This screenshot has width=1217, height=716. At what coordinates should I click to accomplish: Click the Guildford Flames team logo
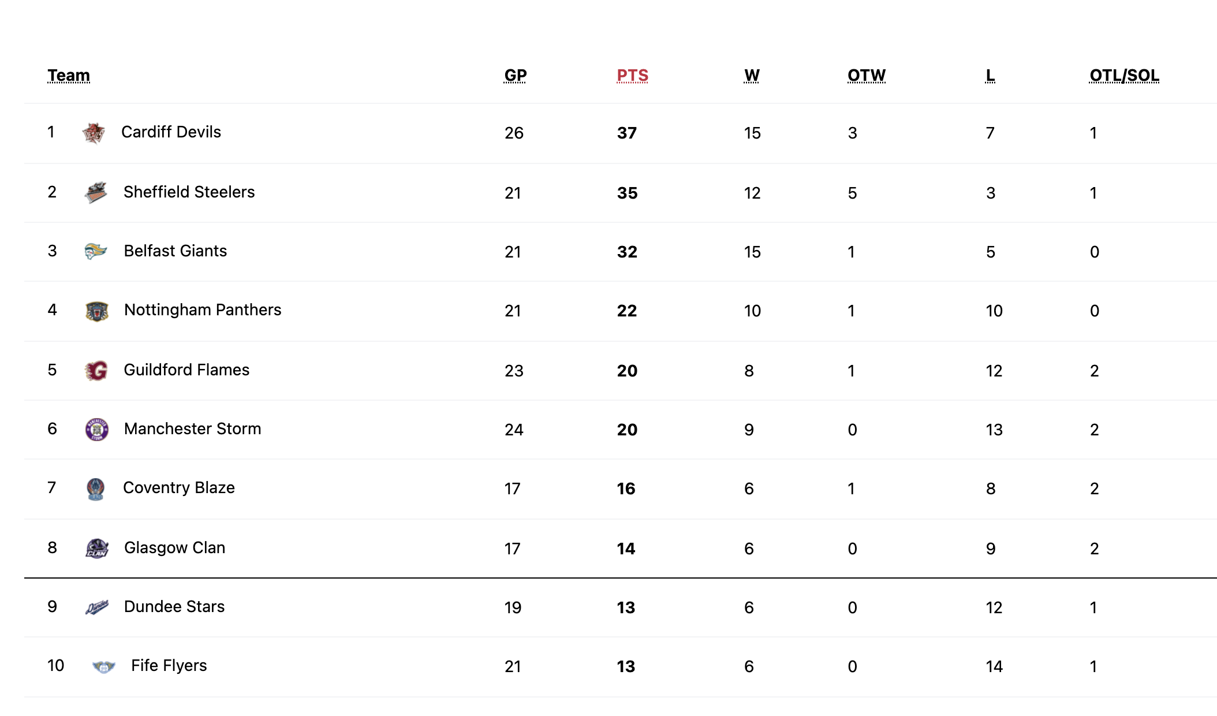pos(96,371)
